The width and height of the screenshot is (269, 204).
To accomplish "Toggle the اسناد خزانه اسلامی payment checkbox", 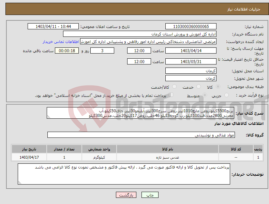I will click(x=171, y=94).
